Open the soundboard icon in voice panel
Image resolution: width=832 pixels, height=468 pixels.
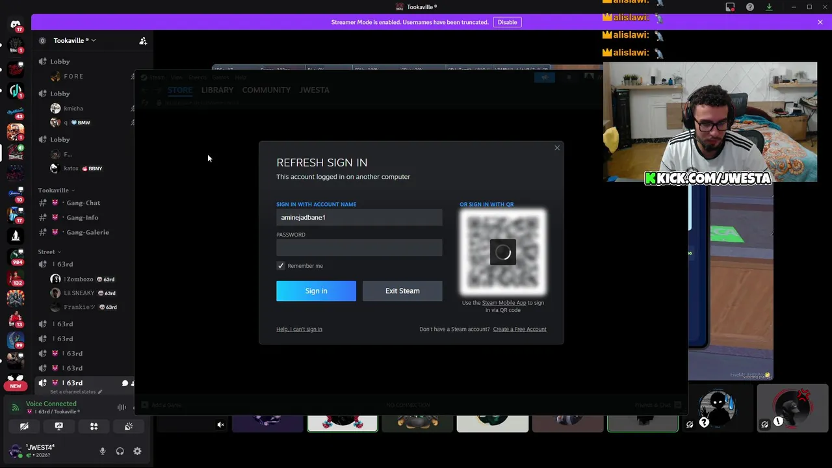pyautogui.click(x=129, y=426)
